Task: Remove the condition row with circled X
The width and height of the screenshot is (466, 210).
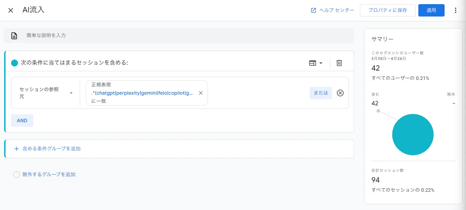Action: (340, 93)
